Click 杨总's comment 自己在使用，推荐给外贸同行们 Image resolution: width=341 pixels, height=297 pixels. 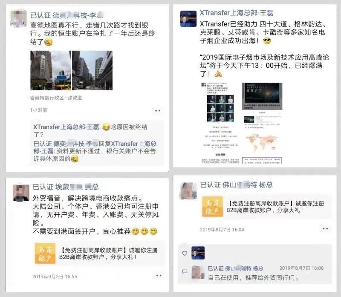(254, 278)
